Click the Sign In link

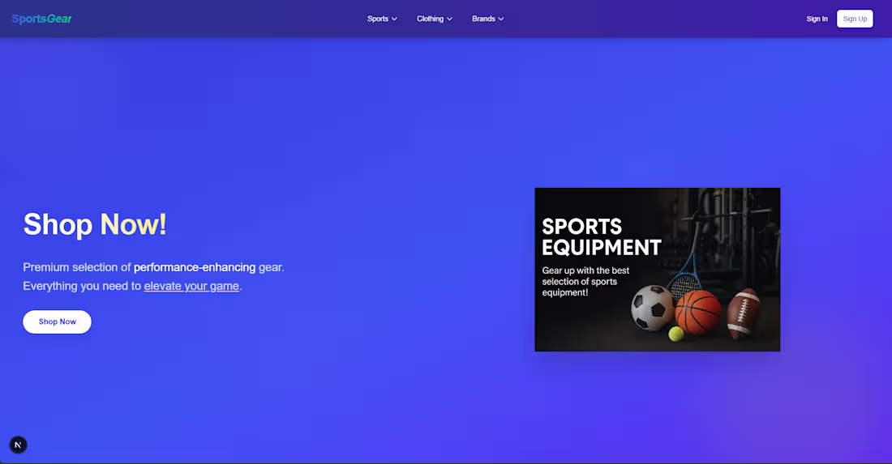pyautogui.click(x=817, y=19)
